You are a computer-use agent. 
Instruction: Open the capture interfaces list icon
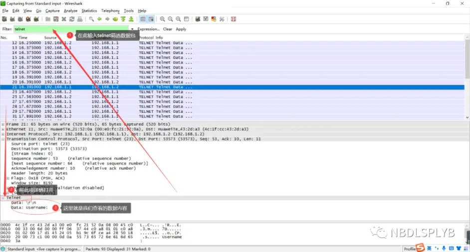point(4,19)
